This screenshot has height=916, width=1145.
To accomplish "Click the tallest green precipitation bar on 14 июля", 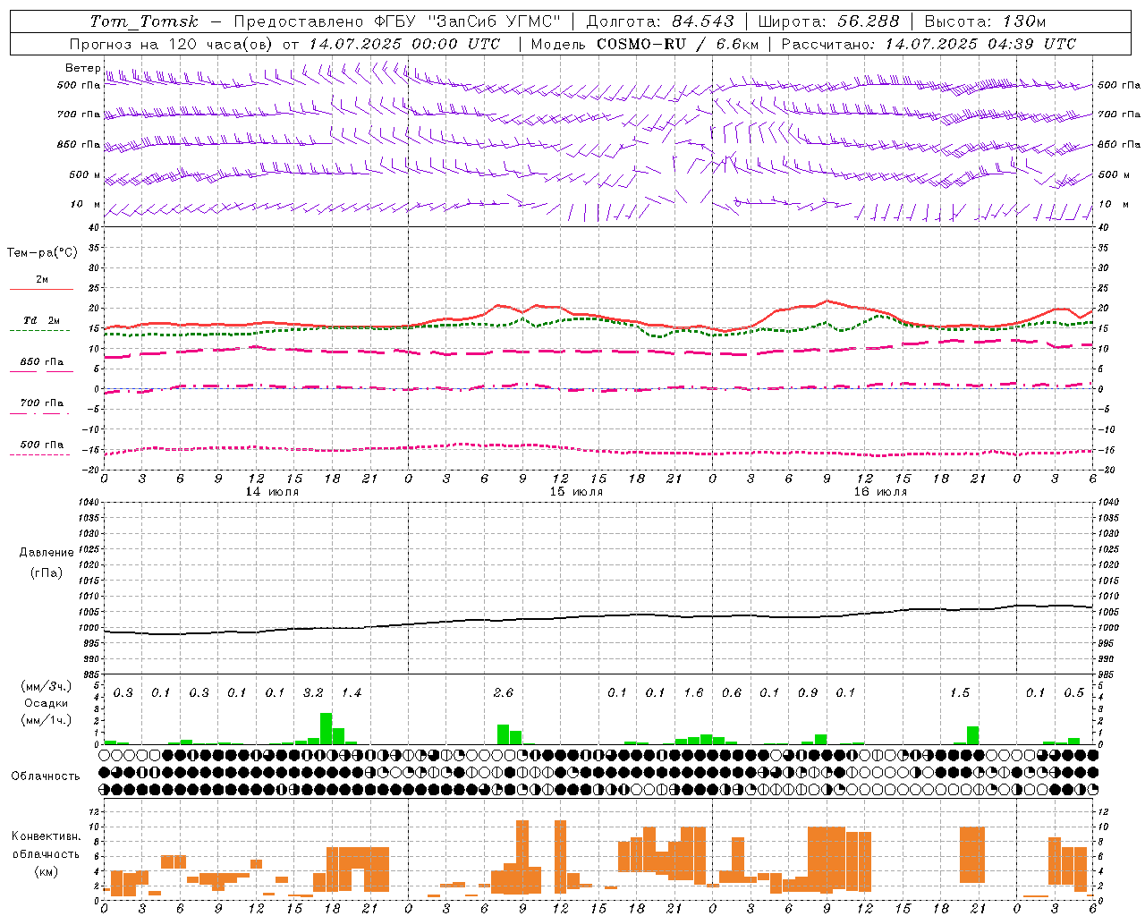I will pyautogui.click(x=326, y=728).
